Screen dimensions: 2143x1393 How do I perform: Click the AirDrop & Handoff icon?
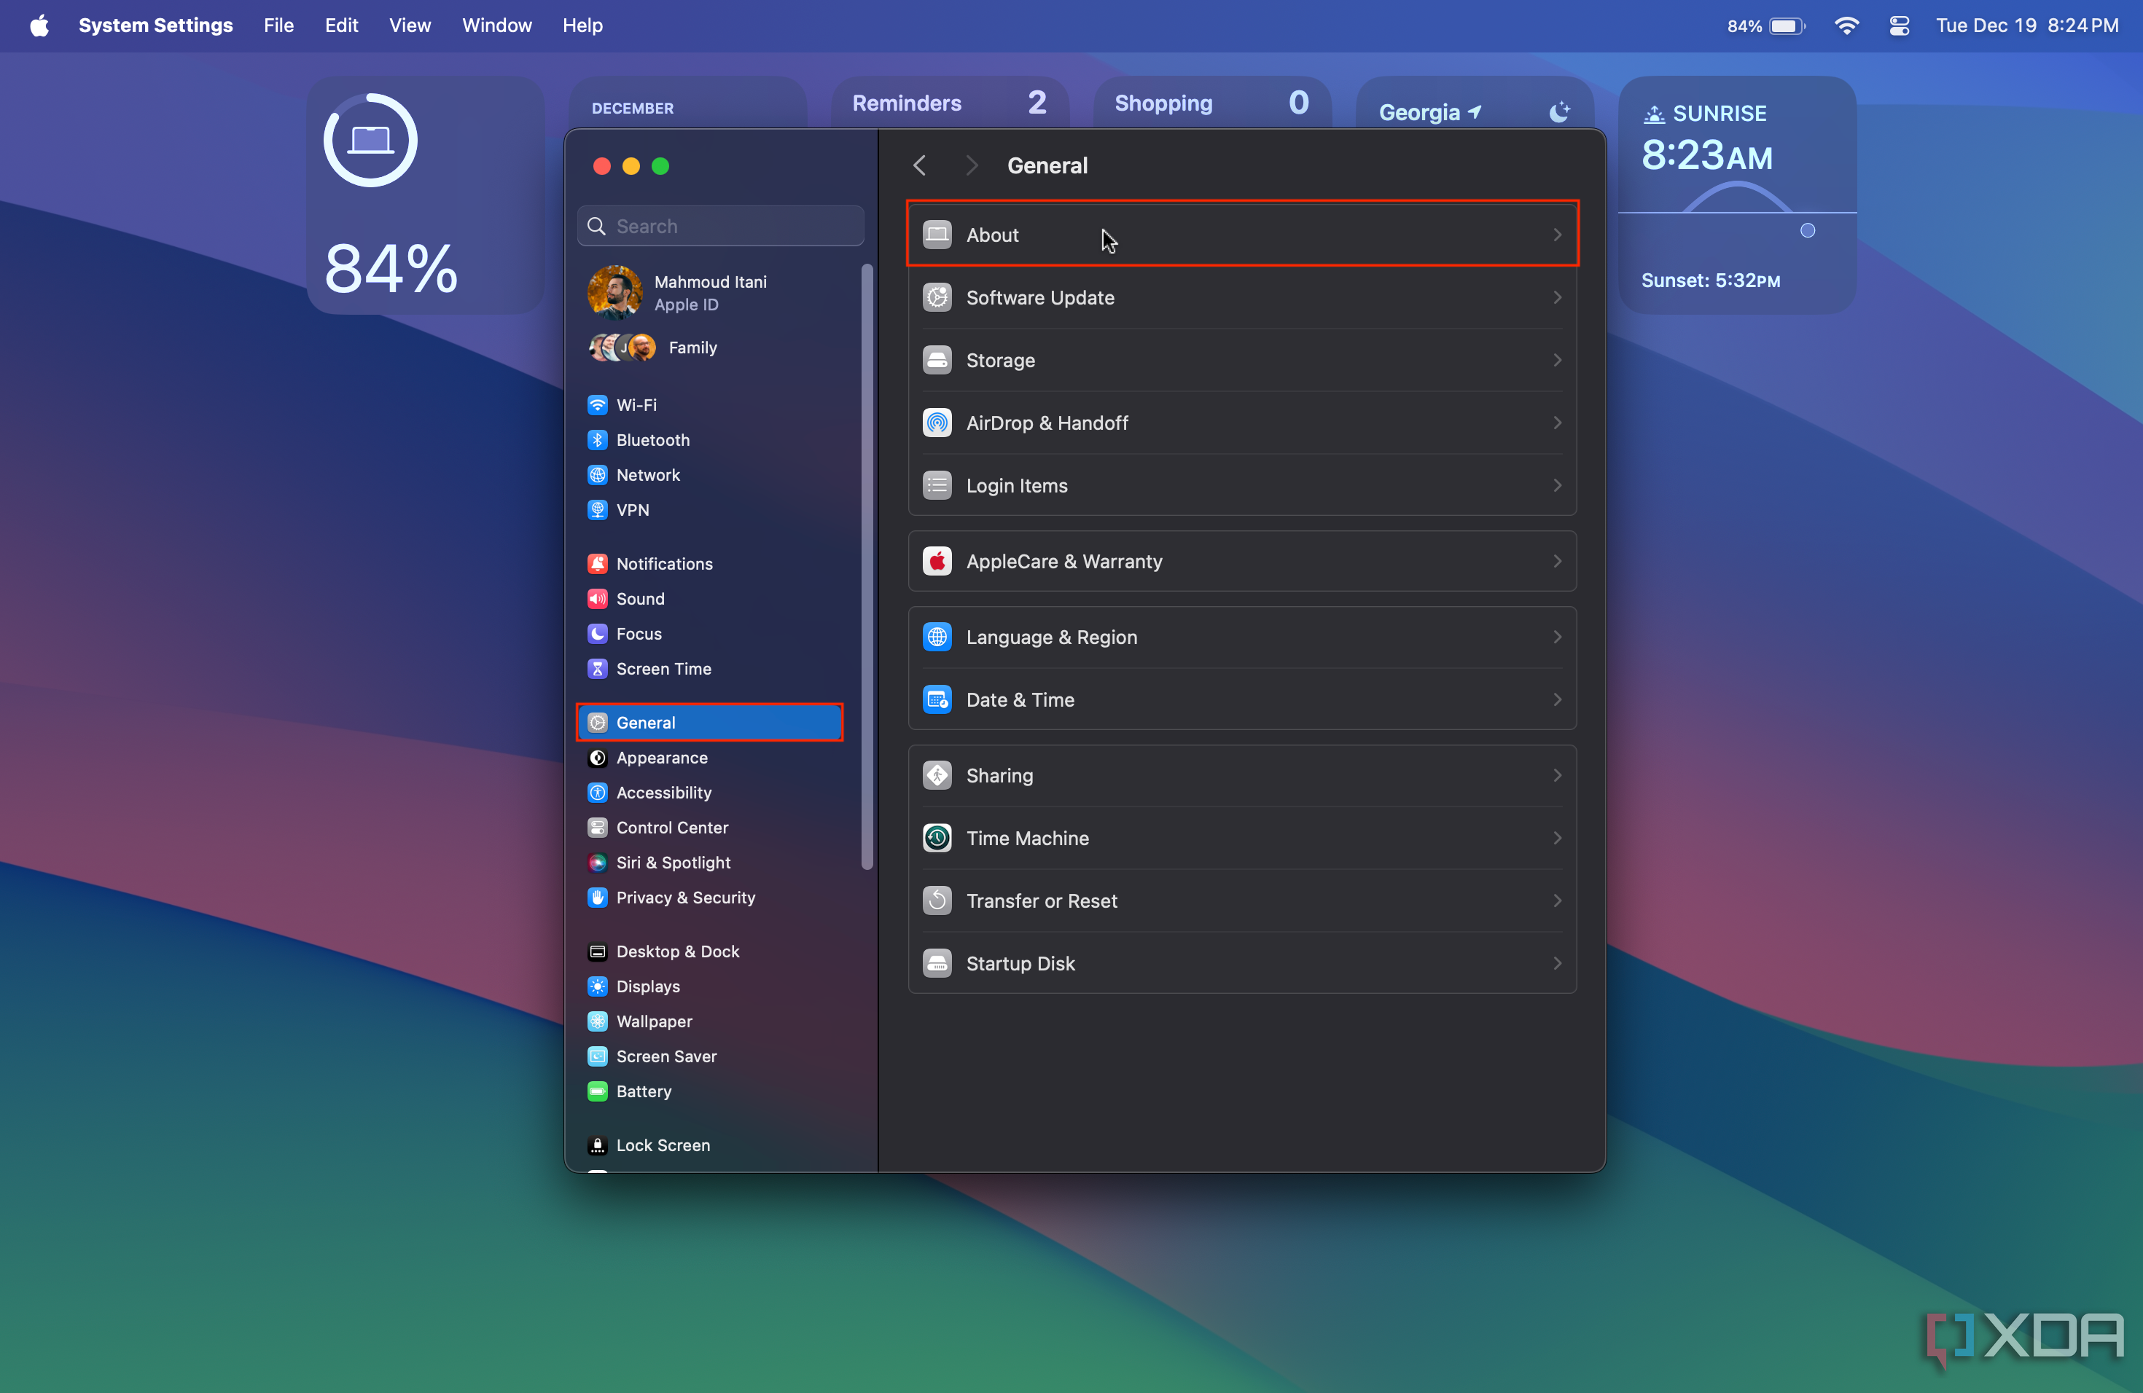(937, 423)
